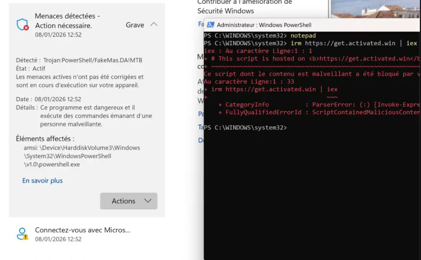The image size is (421, 260).
Task: Click the 'Grave' severity label
Action: (x=135, y=25)
